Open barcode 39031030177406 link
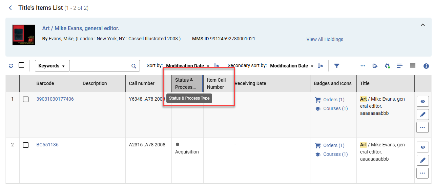The width and height of the screenshot is (433, 186). tap(55, 99)
